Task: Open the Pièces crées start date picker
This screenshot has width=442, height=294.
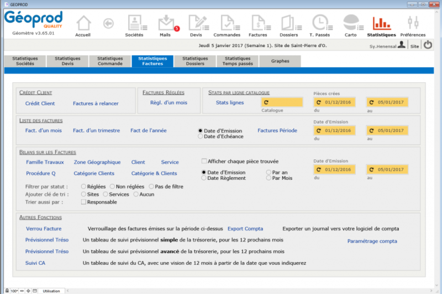Action: (334, 102)
